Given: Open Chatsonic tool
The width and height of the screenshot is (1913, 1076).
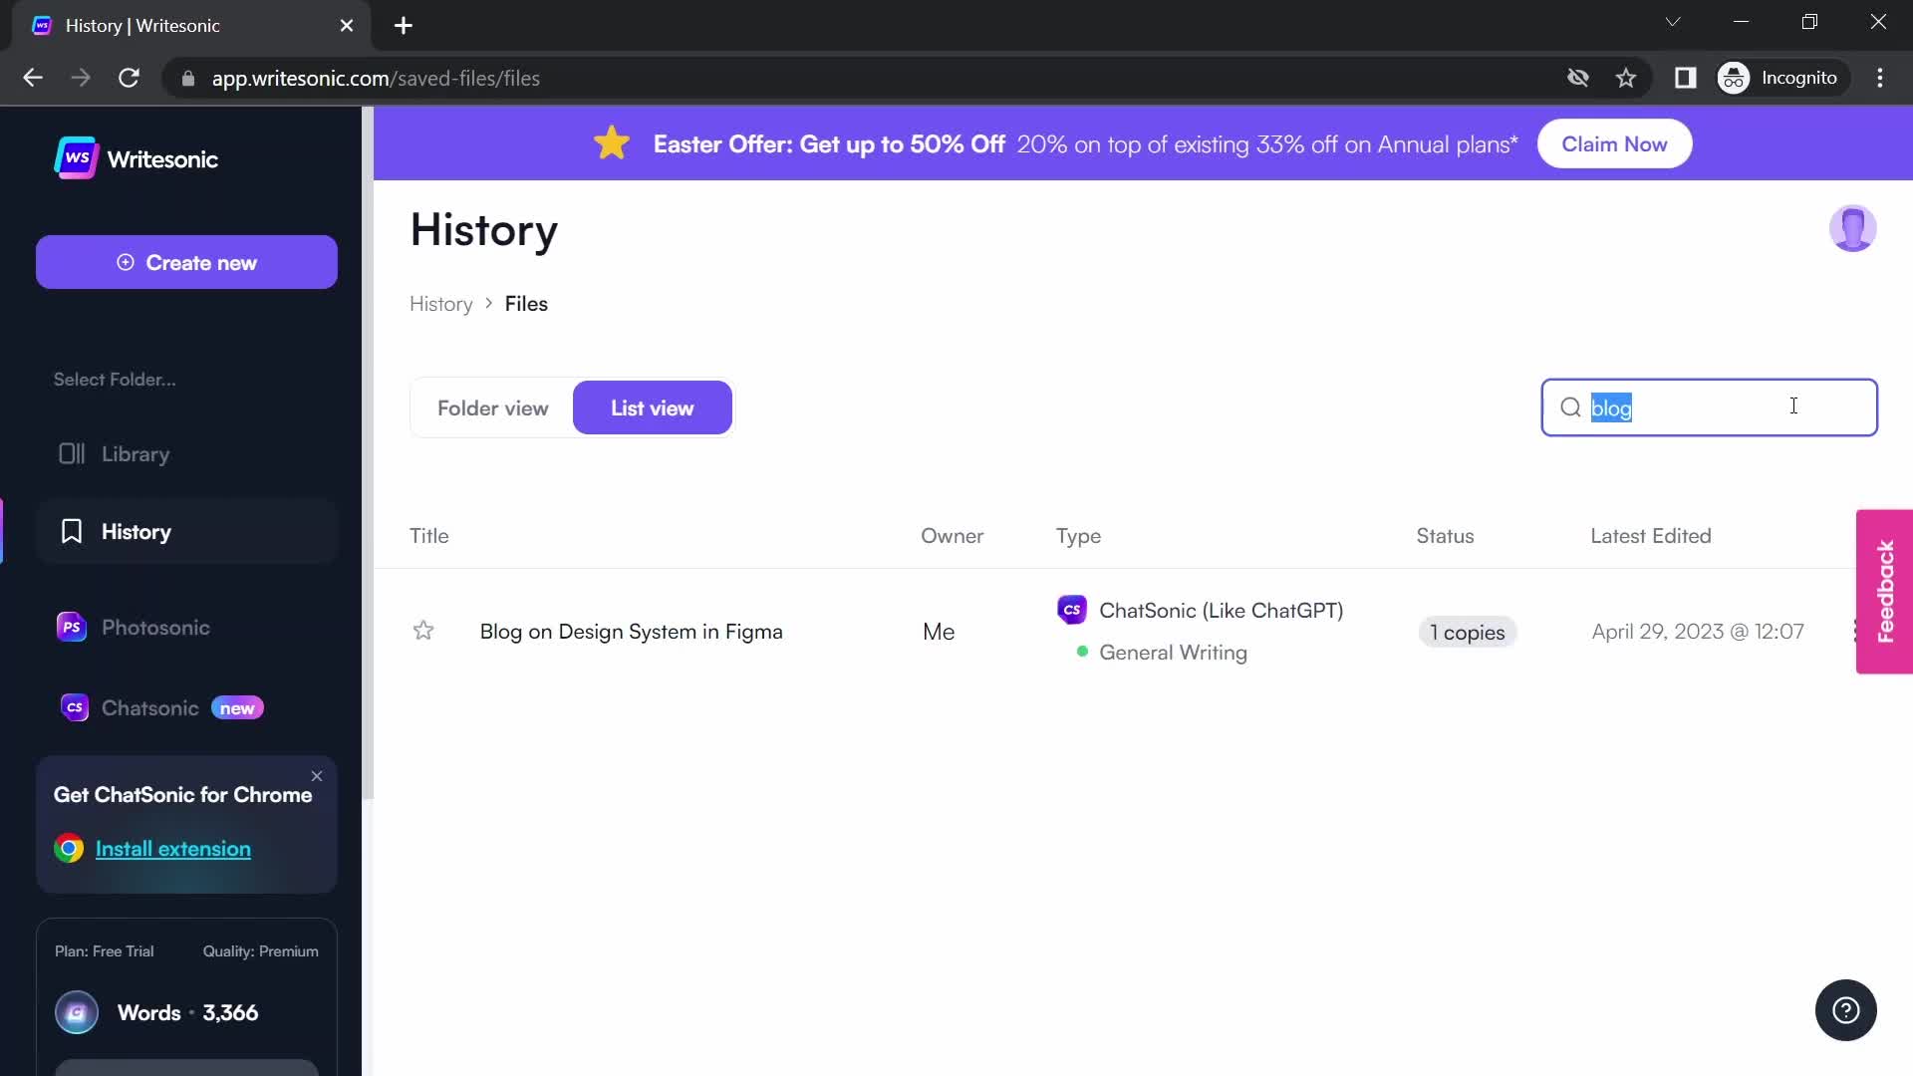Looking at the screenshot, I should pyautogui.click(x=149, y=706).
